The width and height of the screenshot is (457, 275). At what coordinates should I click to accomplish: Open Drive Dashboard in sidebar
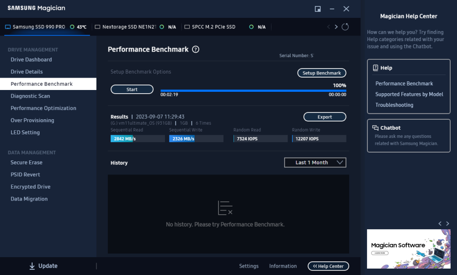31,59
